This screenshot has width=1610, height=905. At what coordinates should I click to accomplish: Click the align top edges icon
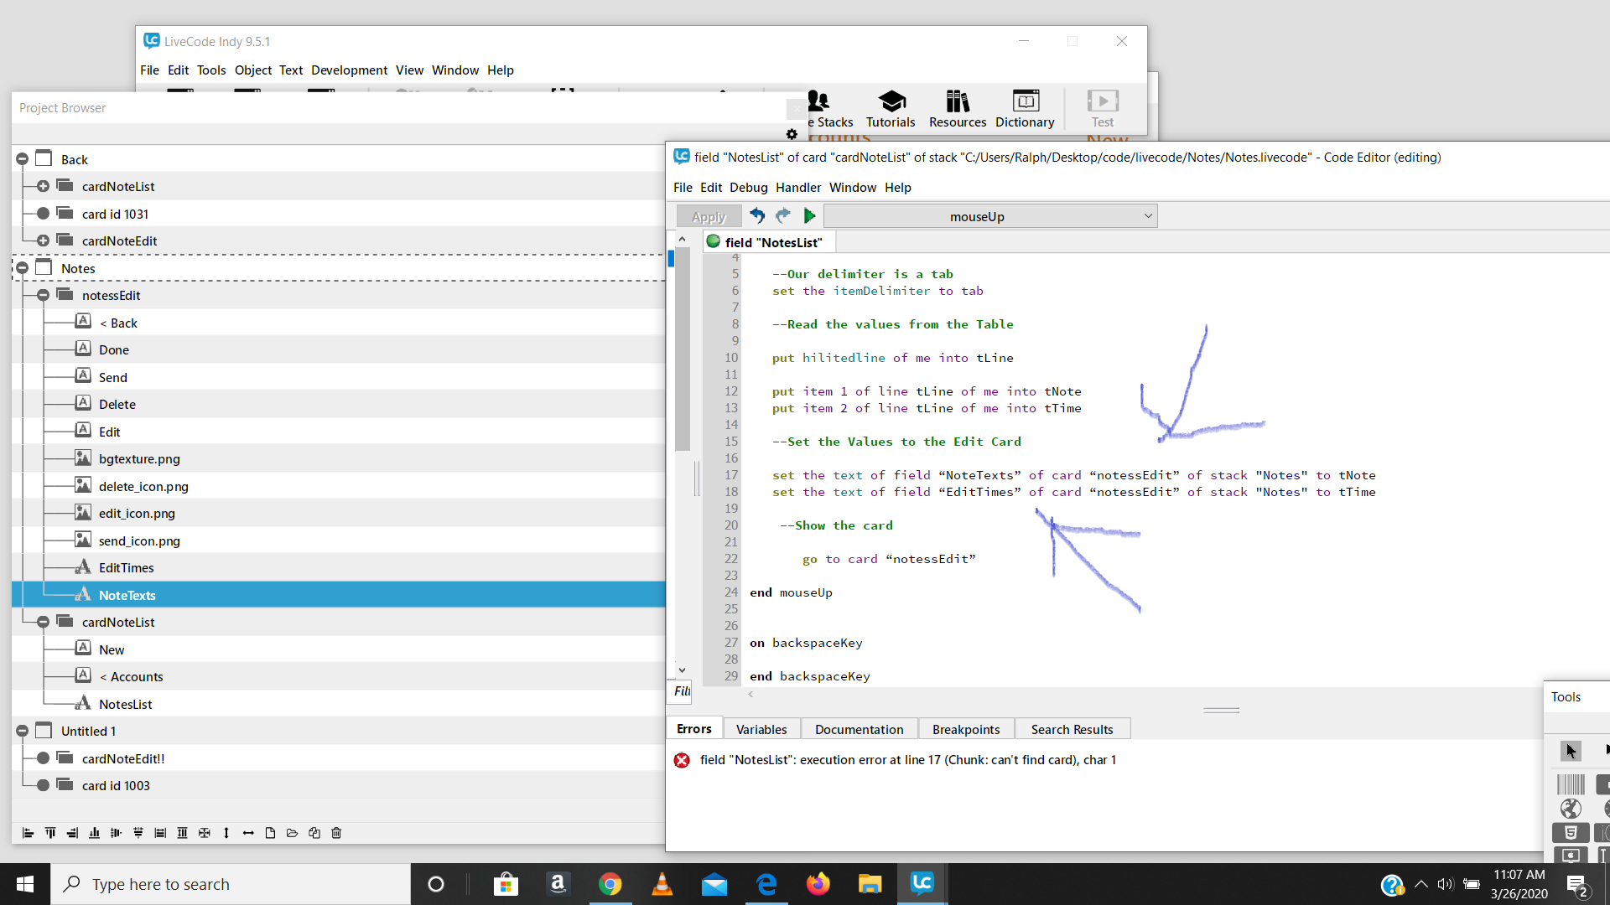[50, 833]
